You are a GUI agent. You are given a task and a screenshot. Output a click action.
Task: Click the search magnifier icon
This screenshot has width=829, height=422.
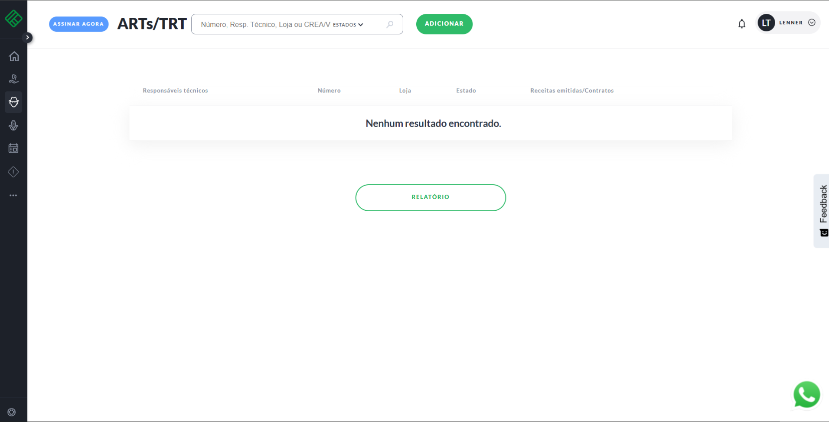coord(390,24)
